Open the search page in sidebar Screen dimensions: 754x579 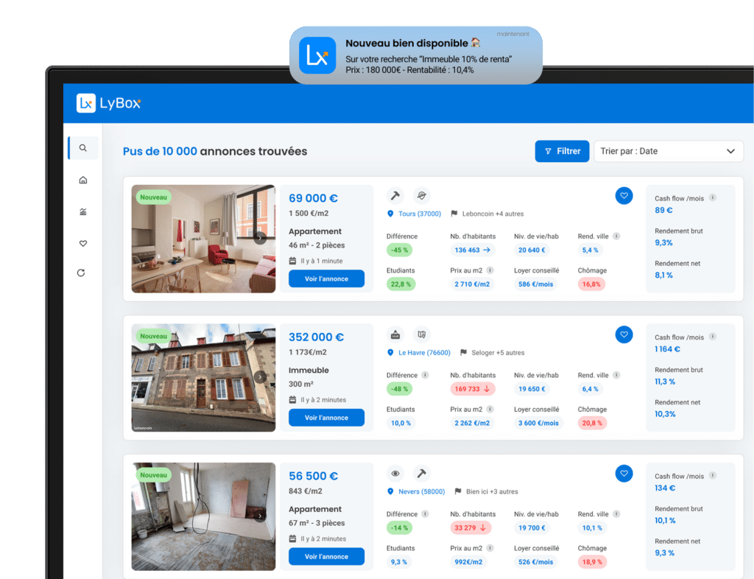coord(83,147)
